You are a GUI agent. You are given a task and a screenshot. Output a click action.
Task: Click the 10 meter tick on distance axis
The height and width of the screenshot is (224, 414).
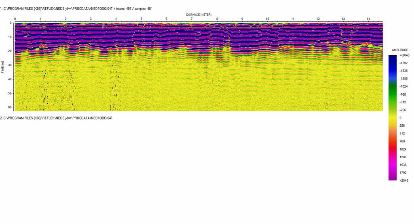click(x=267, y=19)
